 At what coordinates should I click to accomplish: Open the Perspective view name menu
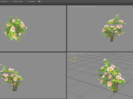click(76, 54)
